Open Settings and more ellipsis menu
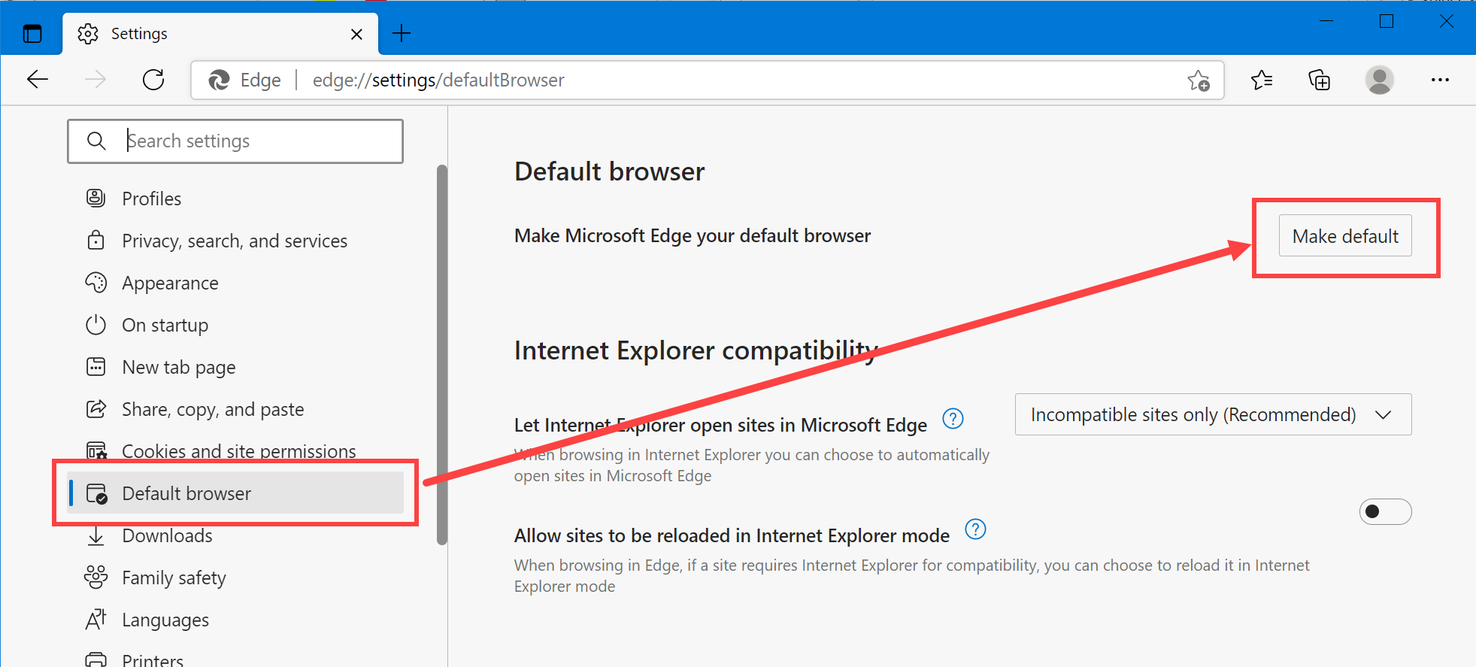 pos(1440,80)
